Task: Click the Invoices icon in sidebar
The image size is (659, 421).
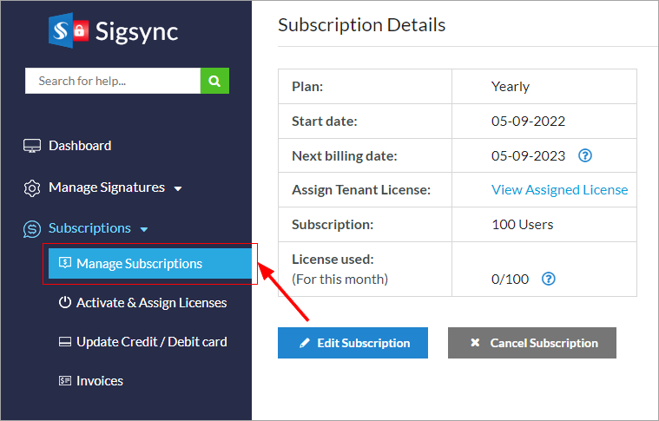Action: click(64, 381)
